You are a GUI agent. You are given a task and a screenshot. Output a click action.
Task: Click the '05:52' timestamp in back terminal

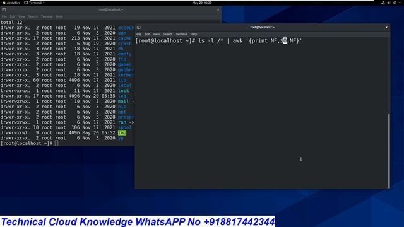point(108,133)
